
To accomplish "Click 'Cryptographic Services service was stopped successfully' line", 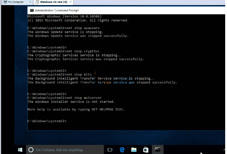I will 86,59.
